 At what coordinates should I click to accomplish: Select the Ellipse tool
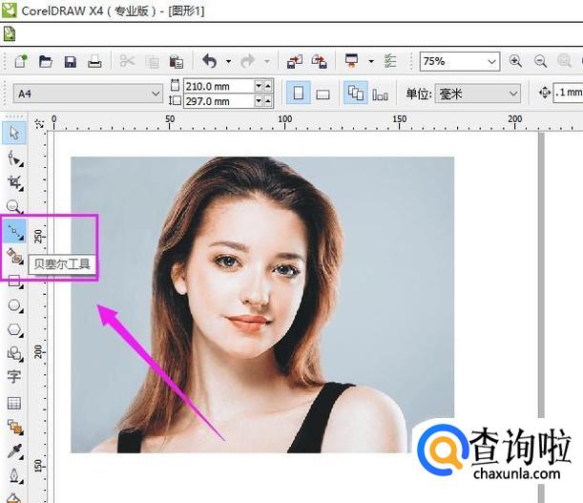(14, 305)
